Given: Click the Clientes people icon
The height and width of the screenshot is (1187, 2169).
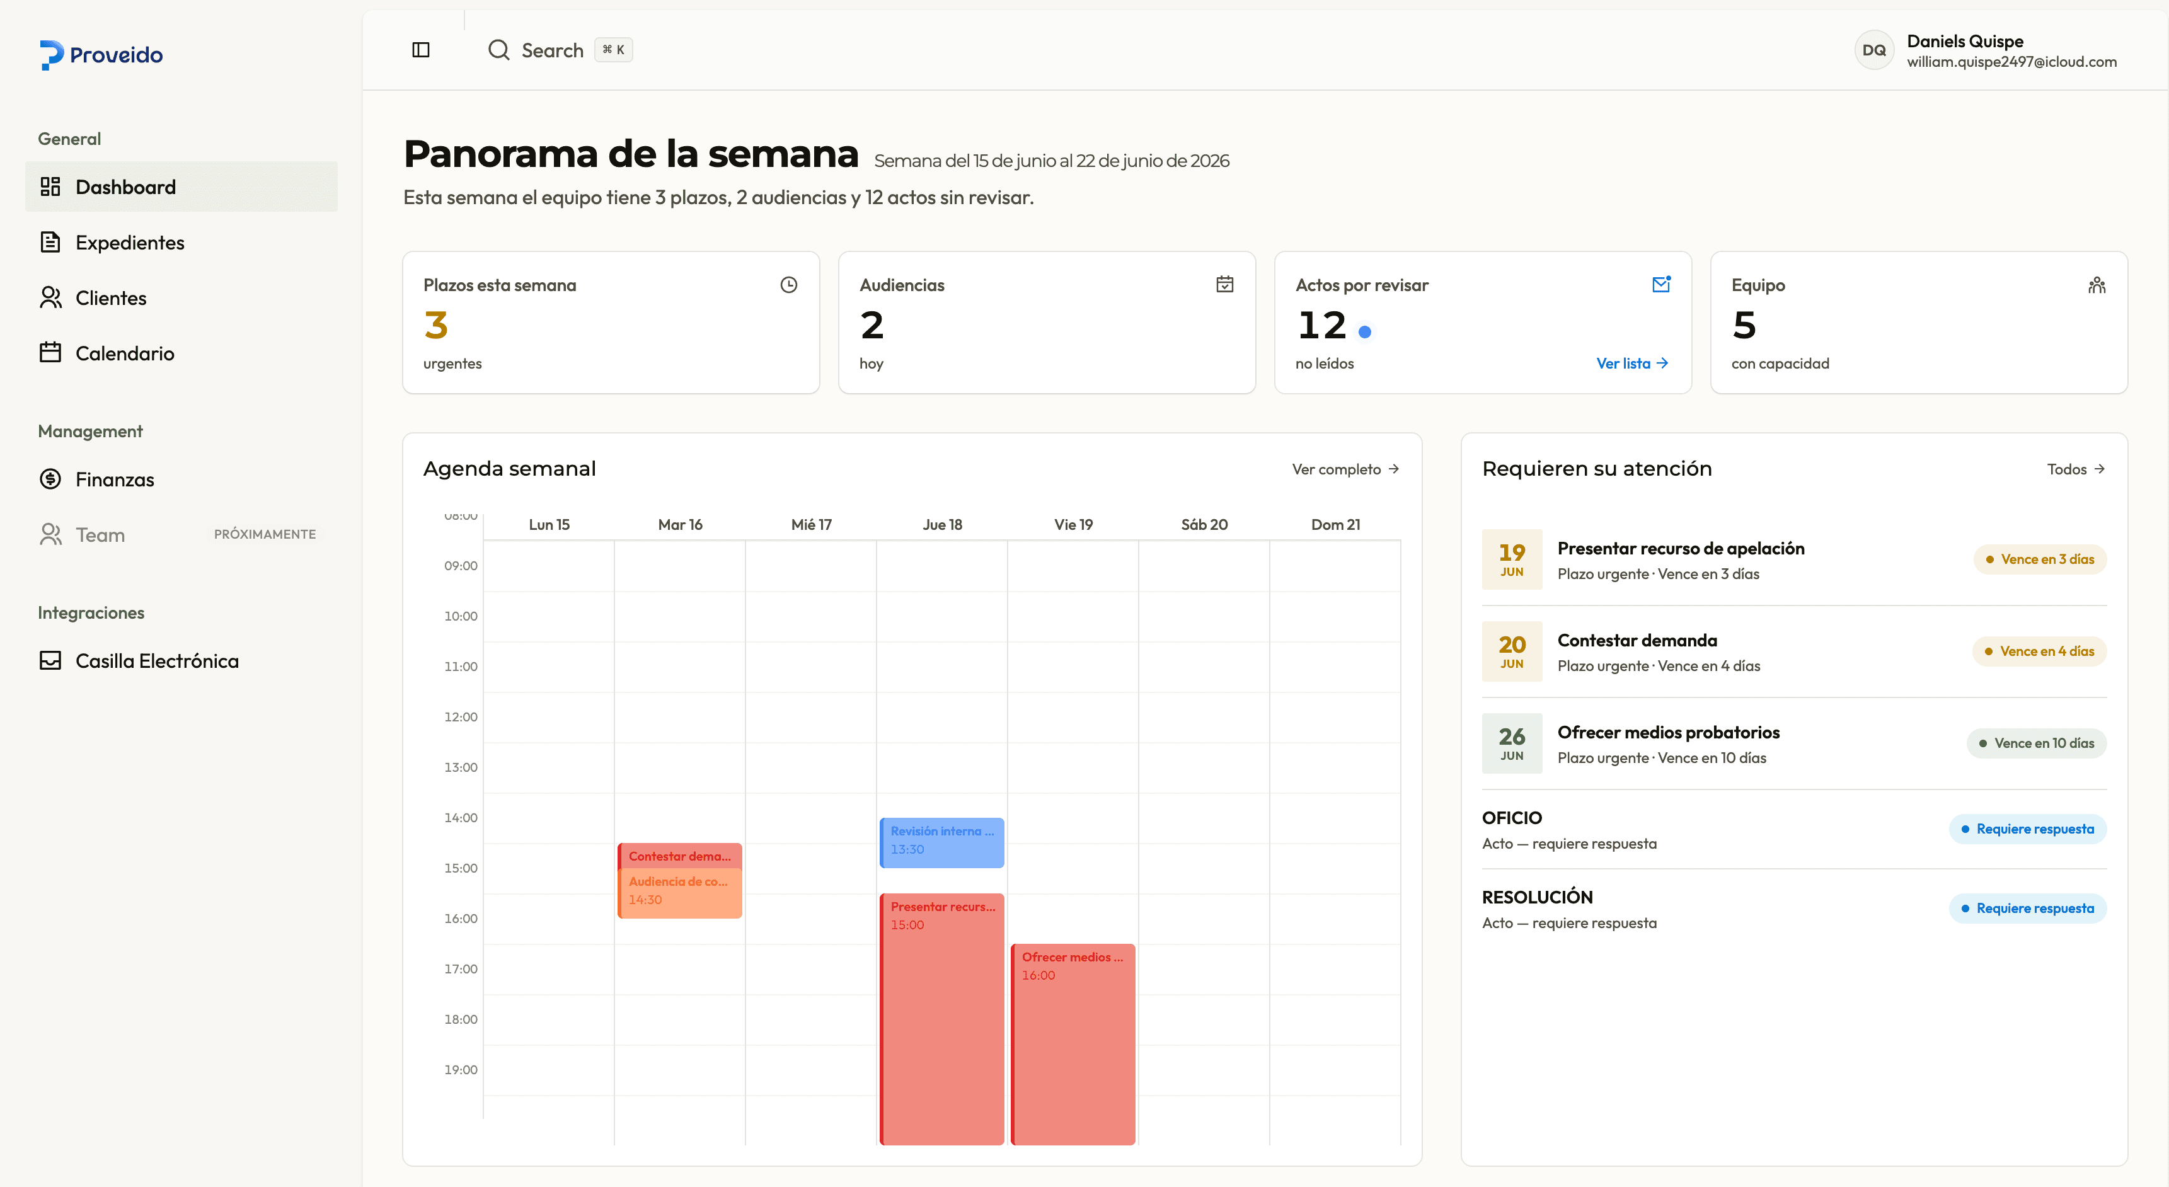Looking at the screenshot, I should (x=50, y=297).
